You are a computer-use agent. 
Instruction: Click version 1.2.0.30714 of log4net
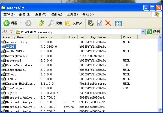pyautogui.click(x=49, y=93)
